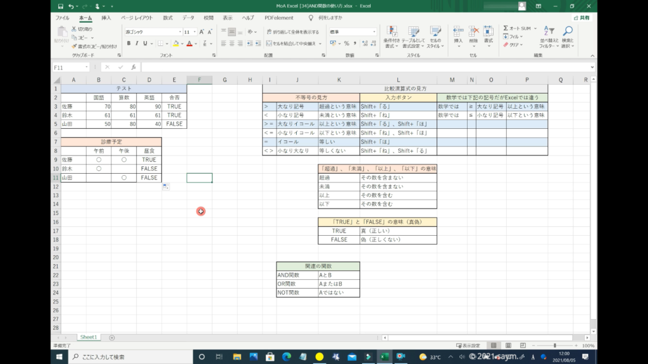648x364 pixels.
Task: Open the font name dropdown
Action: (x=179, y=32)
